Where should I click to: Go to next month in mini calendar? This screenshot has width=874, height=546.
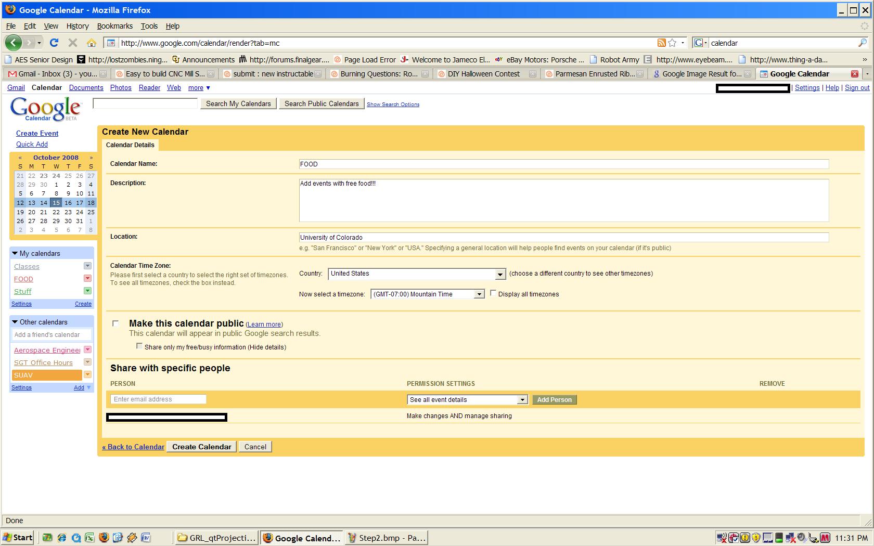(x=91, y=158)
